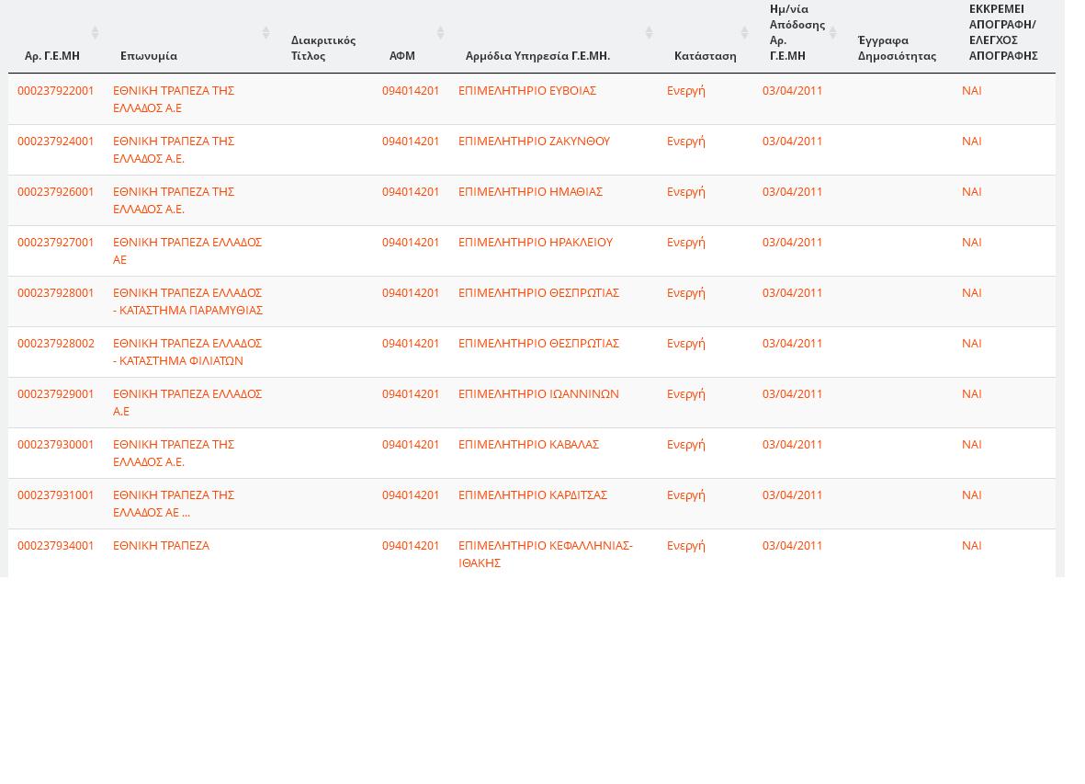The width and height of the screenshot is (1085, 784).
Task: Sort by Επωνυμία column arrows
Action: click(266, 32)
